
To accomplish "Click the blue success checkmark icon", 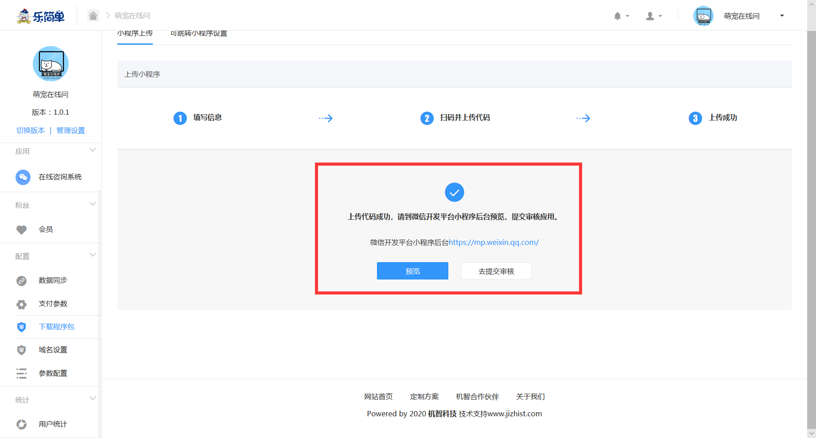I will click(455, 192).
